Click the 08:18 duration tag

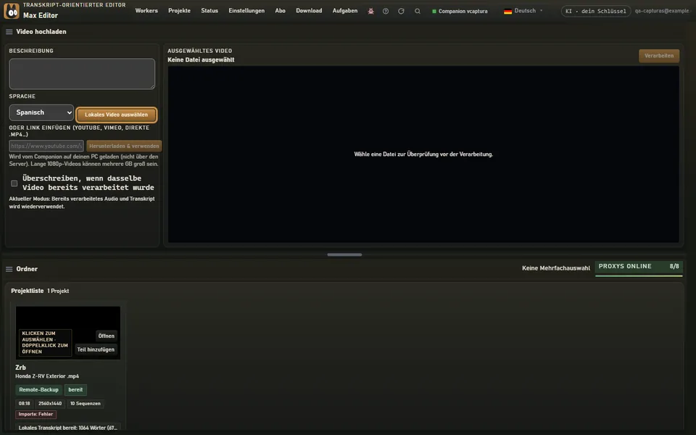pos(25,404)
